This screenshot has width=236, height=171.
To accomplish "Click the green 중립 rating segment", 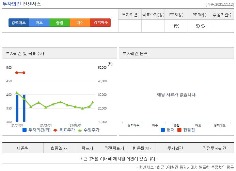I will (x=60, y=22).
